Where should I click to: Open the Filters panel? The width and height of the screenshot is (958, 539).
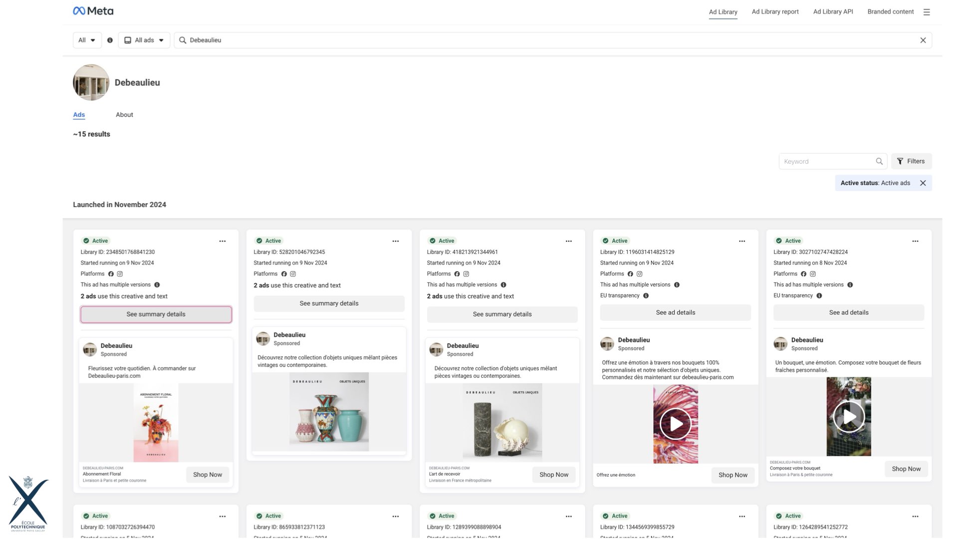(911, 161)
